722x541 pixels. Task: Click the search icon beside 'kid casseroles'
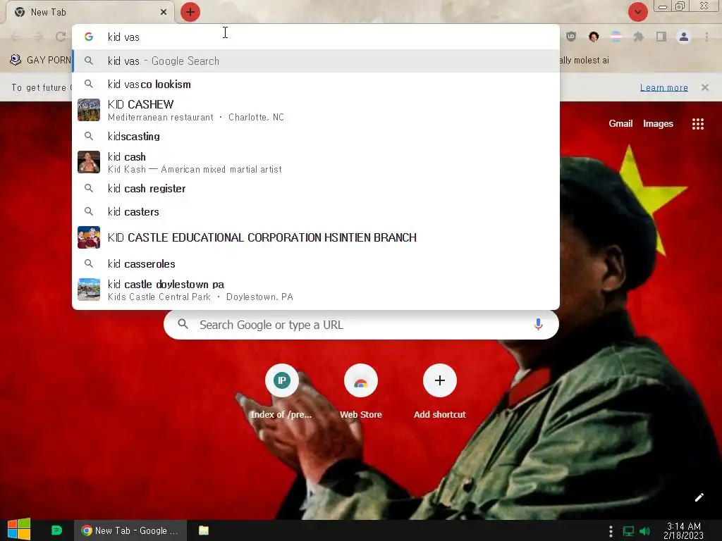tap(89, 263)
